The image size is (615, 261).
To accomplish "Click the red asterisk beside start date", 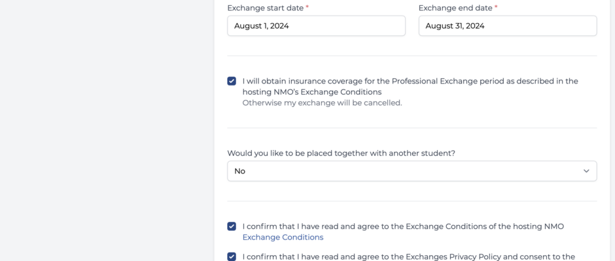I will [x=307, y=7].
